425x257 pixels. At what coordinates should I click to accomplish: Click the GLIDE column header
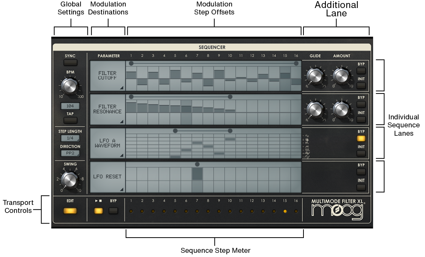[315, 56]
